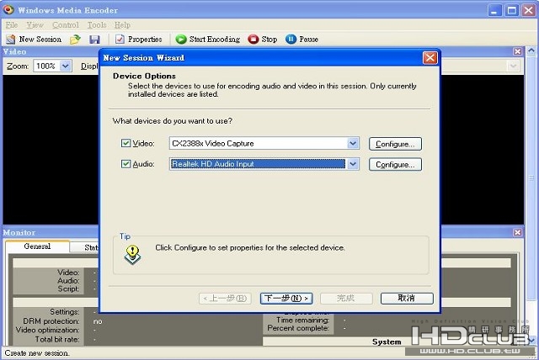Click the red Stop button in toolbar

(262, 40)
